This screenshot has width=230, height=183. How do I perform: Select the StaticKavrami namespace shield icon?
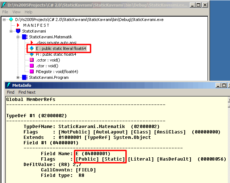tap(18, 31)
